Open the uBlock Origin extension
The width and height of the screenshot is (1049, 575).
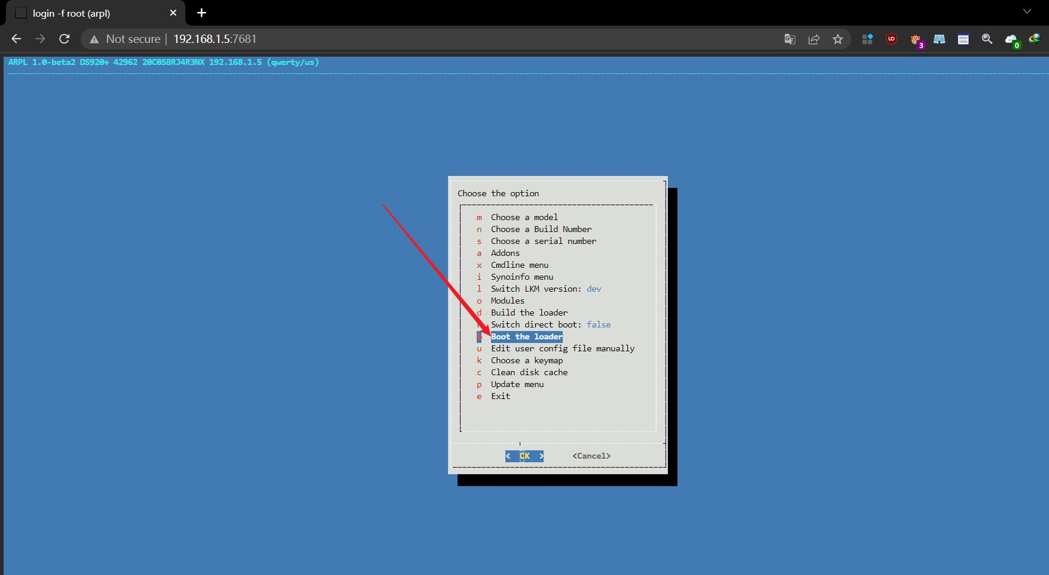(891, 39)
